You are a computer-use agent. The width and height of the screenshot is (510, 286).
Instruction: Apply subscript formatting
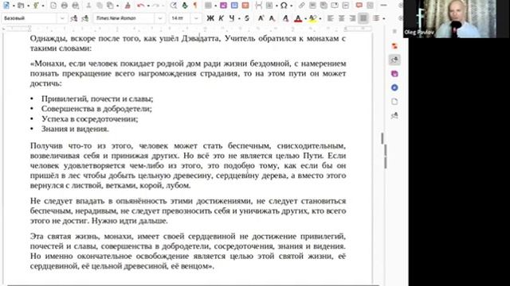[x=272, y=18]
